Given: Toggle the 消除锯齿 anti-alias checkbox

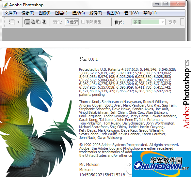Looking at the screenshot, I should [x=83, y=22].
